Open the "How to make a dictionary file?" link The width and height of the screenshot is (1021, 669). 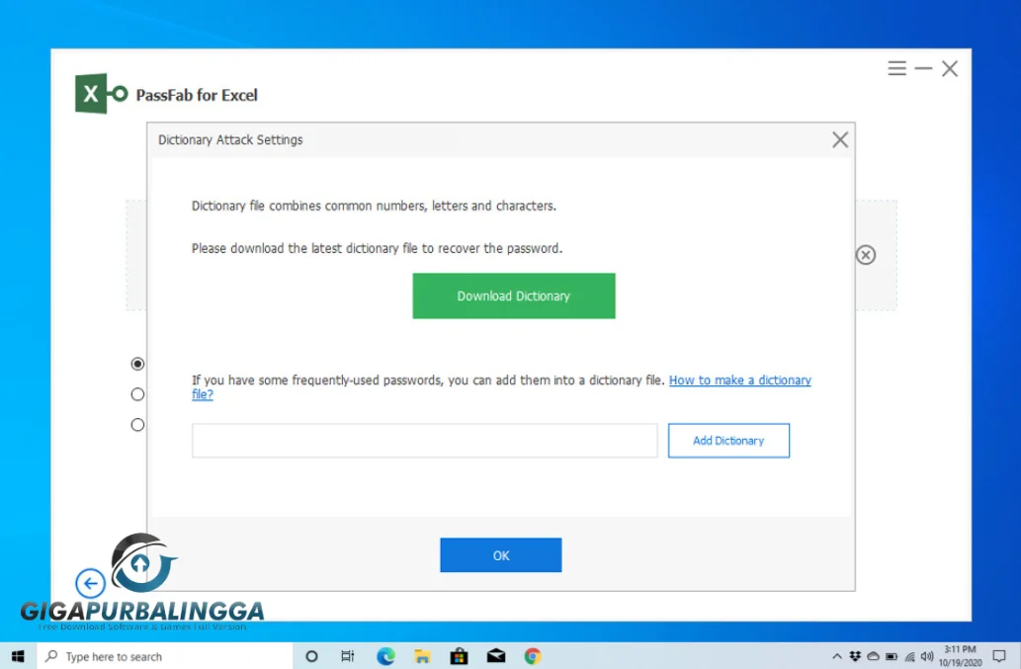click(x=739, y=379)
